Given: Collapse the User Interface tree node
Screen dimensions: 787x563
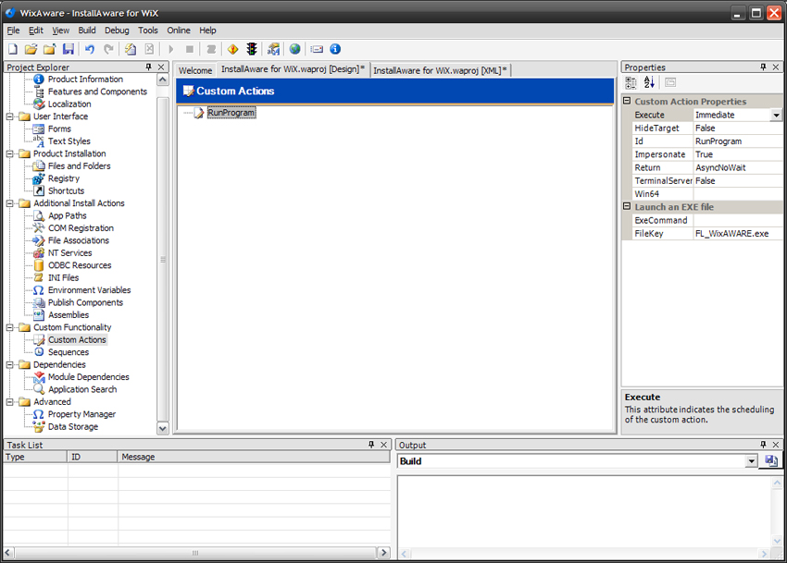Looking at the screenshot, I should (9, 116).
